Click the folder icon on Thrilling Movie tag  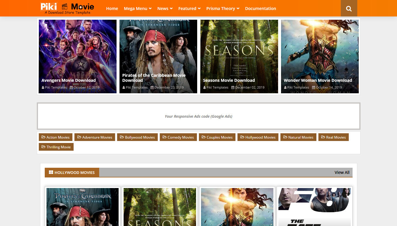[x=44, y=147]
